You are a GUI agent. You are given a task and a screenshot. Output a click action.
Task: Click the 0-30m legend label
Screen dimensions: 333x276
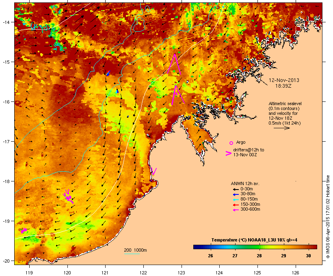coord(247,189)
